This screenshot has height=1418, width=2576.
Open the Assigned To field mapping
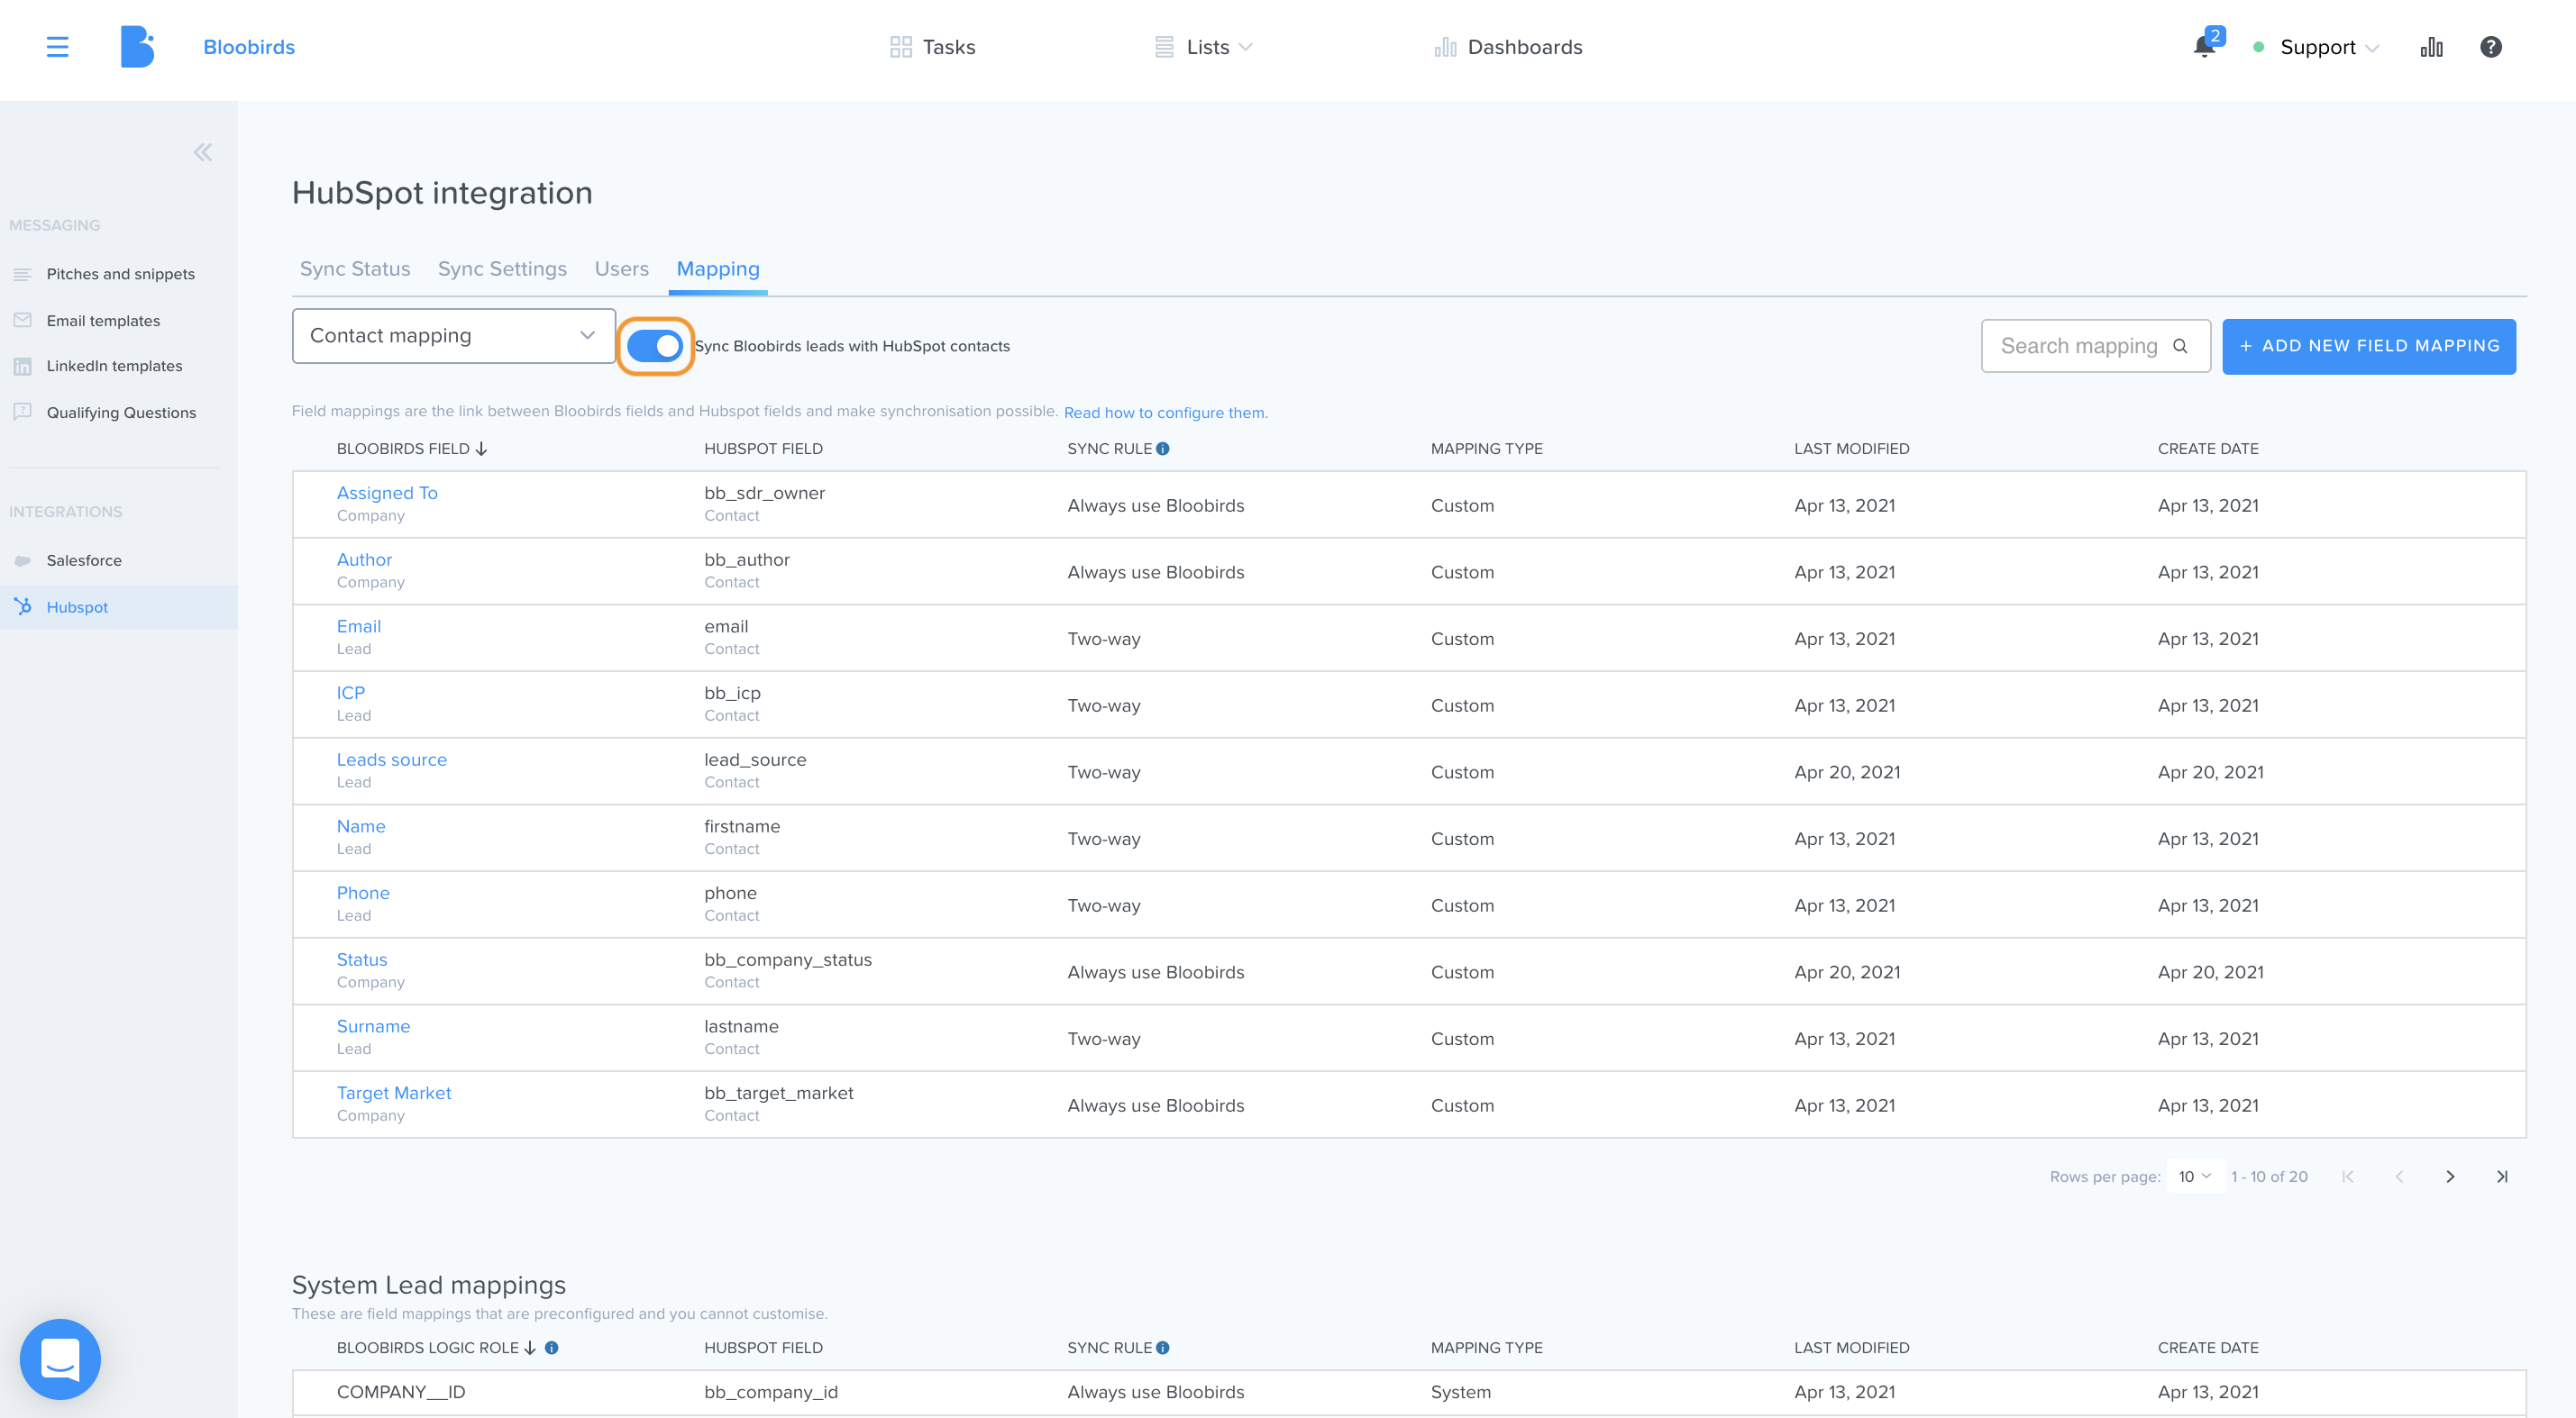(387, 493)
